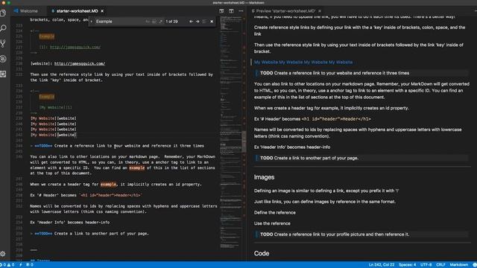This screenshot has width=477, height=268.
Task: Click the editor vertical scrollbar slider
Action: [244, 141]
